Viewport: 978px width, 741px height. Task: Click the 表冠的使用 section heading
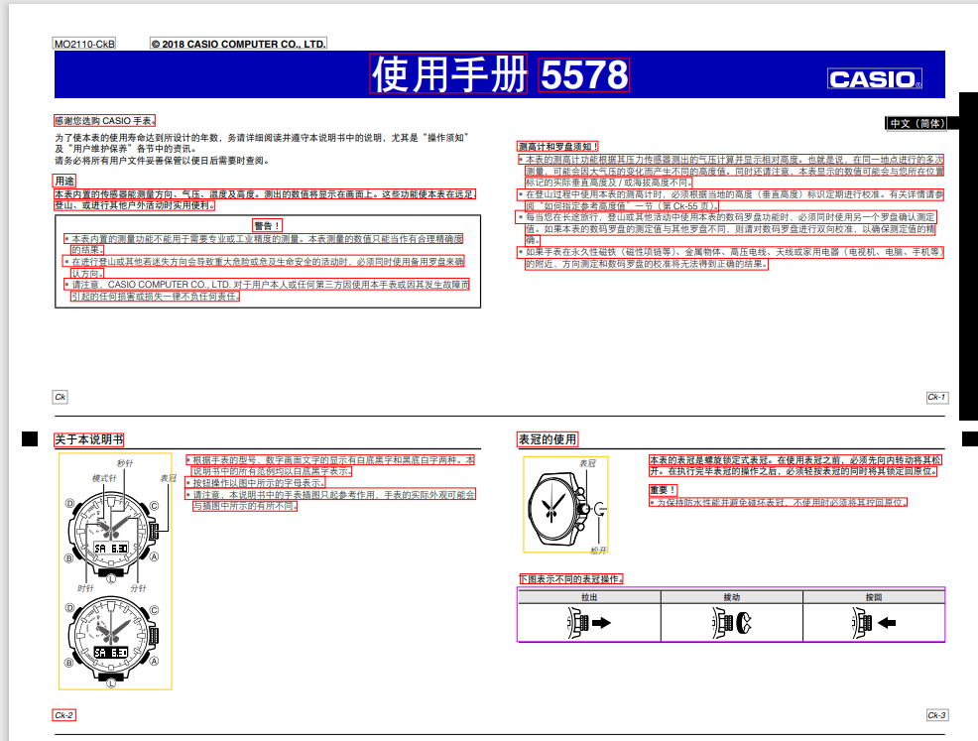coord(547,439)
